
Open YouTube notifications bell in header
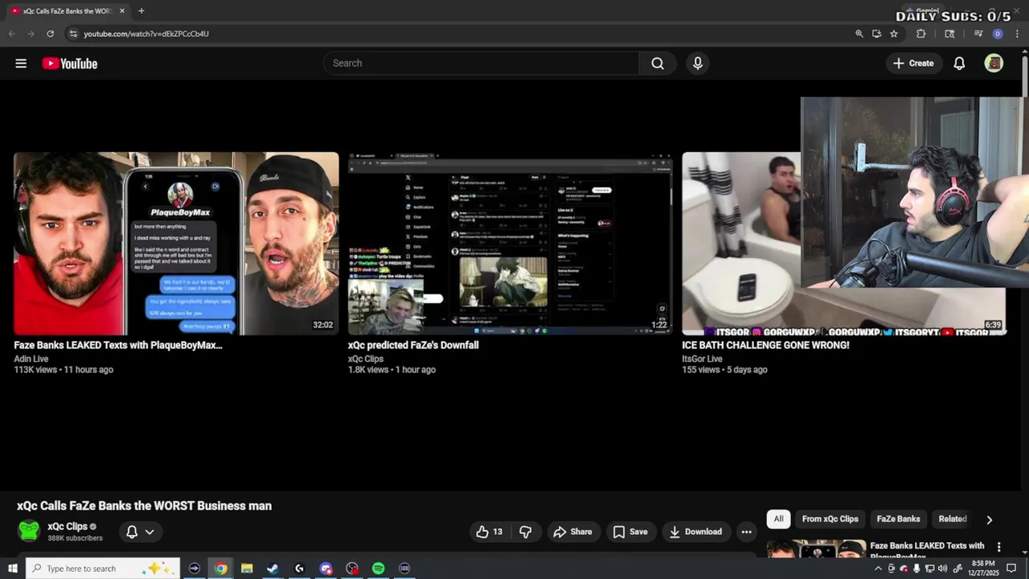[x=959, y=64]
